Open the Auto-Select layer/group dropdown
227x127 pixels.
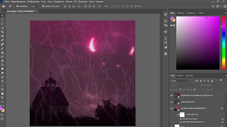pyautogui.click(x=35, y=6)
